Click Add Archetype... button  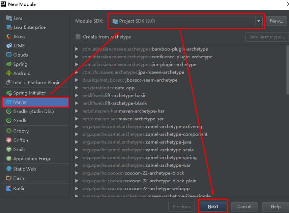point(267,37)
